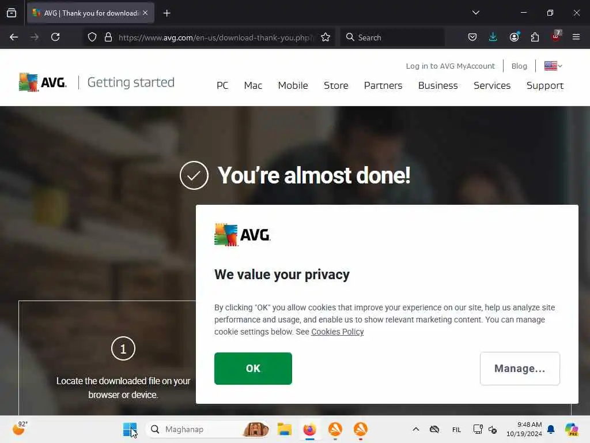Expand the list all tabs chevron
590x443 pixels.
475,13
